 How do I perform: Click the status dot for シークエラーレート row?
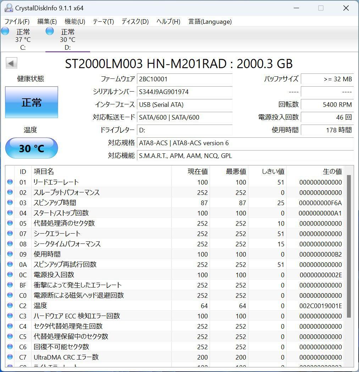[10, 233]
